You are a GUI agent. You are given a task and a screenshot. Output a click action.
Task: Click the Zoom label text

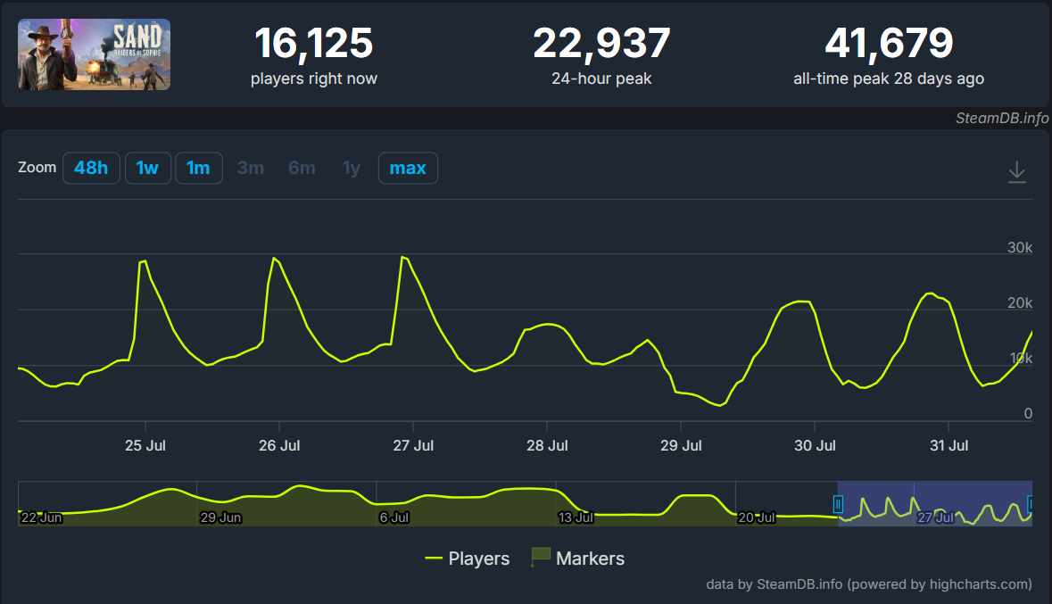tap(37, 168)
